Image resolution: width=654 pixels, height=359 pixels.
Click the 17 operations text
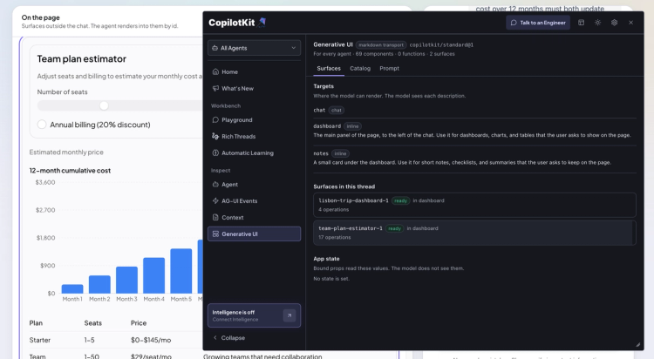click(x=335, y=237)
